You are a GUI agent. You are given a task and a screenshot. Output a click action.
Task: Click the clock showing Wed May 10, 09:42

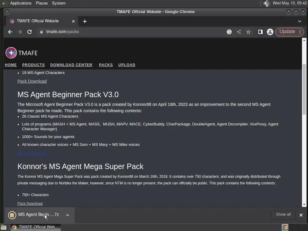[x=290, y=3]
